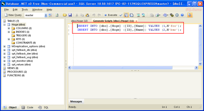This screenshot has height=111, width=204.
Task: Open the Help menu
Action: click(49, 10)
